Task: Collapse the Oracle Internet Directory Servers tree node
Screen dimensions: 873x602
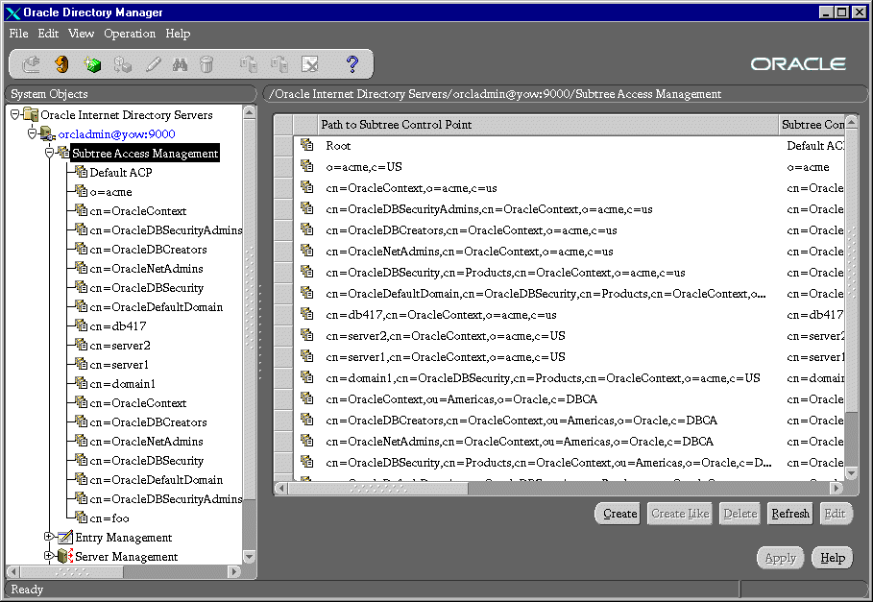Action: coord(15,114)
